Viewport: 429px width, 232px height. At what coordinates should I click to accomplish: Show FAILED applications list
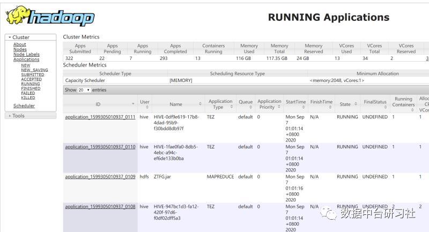point(28,93)
